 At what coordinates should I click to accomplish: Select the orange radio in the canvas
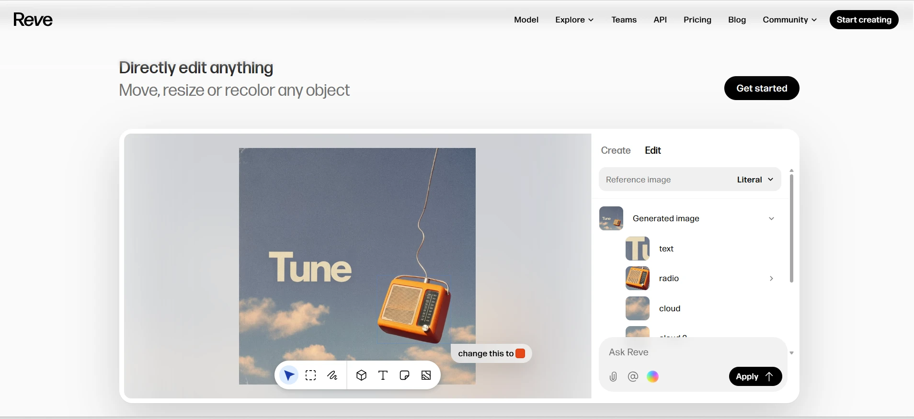pyautogui.click(x=415, y=309)
